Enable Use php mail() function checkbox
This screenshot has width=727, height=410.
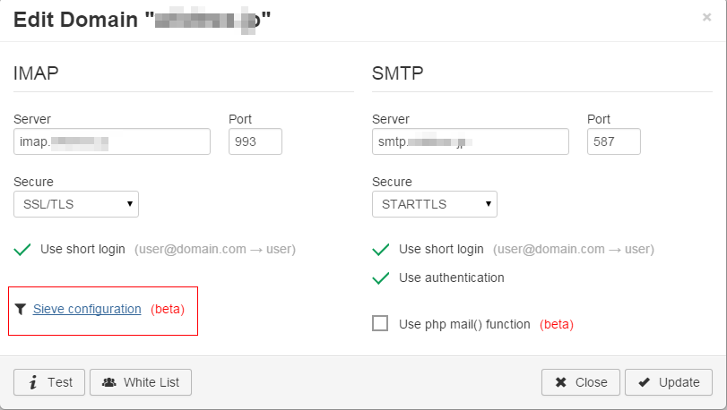380,323
